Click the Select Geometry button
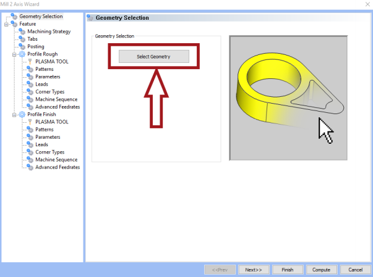 pos(154,56)
